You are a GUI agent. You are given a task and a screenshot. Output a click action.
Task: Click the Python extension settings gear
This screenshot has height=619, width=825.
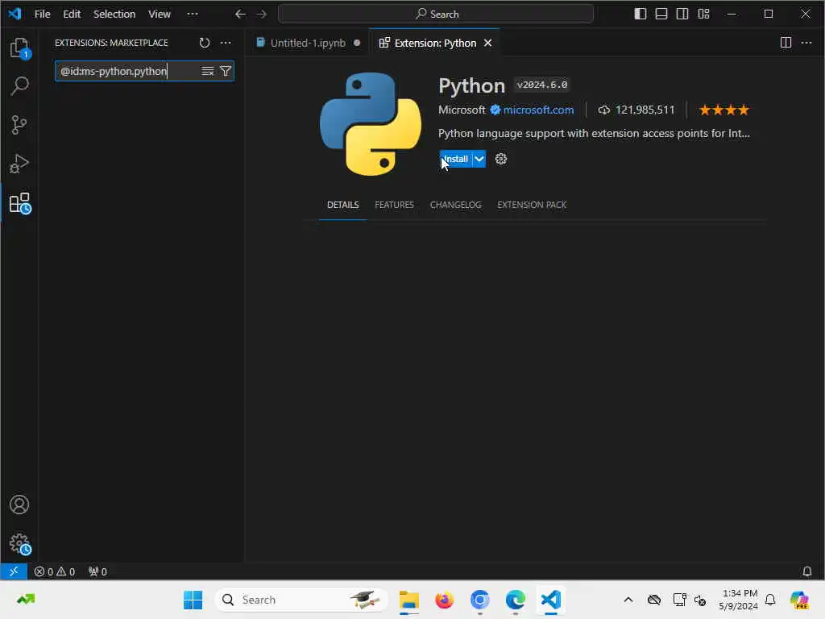click(501, 159)
